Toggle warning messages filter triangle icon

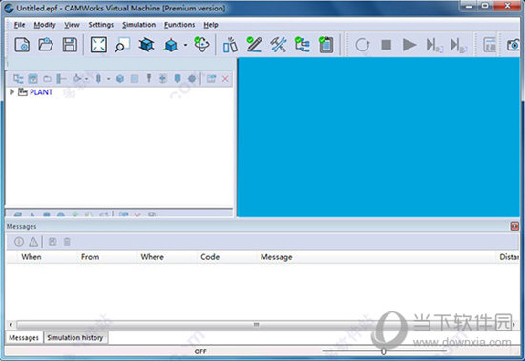(33, 242)
